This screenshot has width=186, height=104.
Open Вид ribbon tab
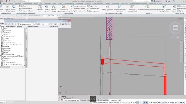pos(41,3)
